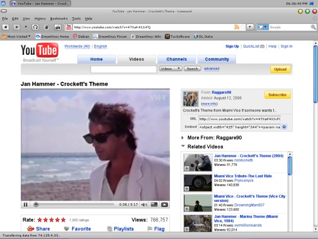Collapse the Related Videos section
The image size is (318, 239).
[183, 146]
